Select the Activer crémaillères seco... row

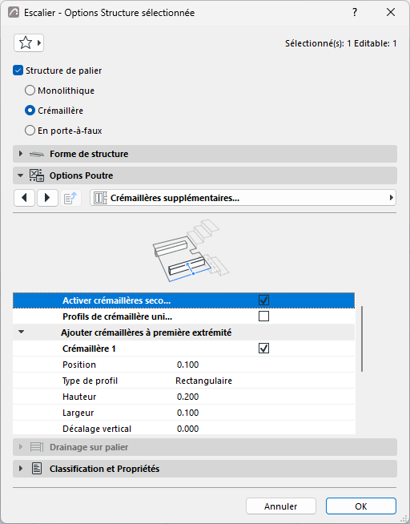point(183,300)
